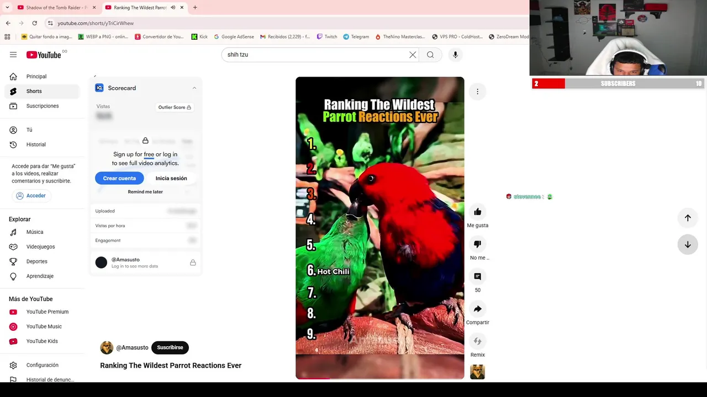The height and width of the screenshot is (397, 707).
Task: Open Música under Explorar
Action: [x=42, y=232]
